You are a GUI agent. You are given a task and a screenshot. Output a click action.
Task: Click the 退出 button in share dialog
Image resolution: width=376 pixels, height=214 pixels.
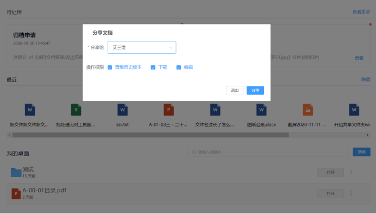[235, 90]
